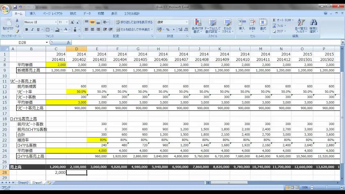Open the Help question mark icon
This screenshot has height=194, width=345.
click(326, 13)
